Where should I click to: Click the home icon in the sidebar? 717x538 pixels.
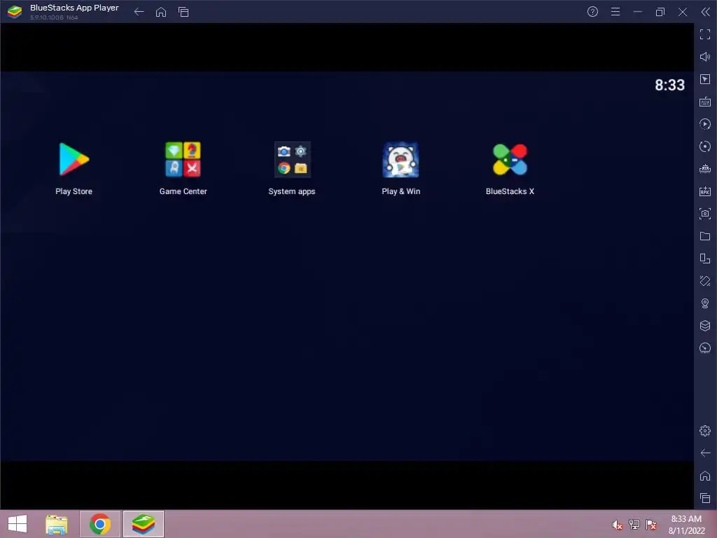[705, 476]
